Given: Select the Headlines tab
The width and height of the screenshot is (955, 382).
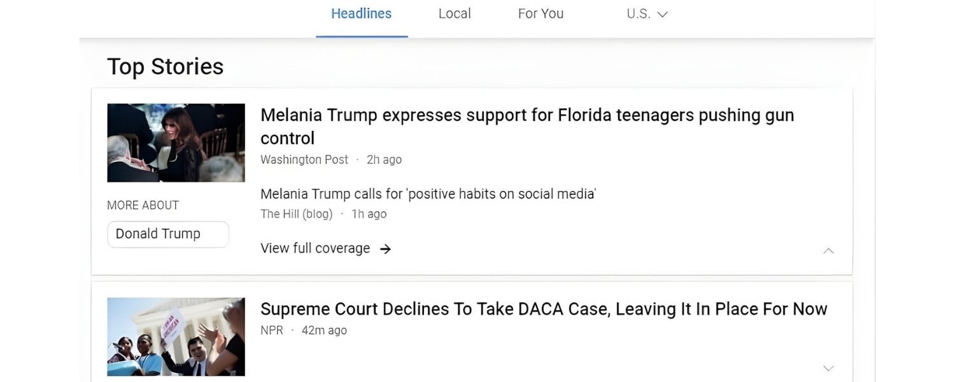Looking at the screenshot, I should pyautogui.click(x=361, y=13).
